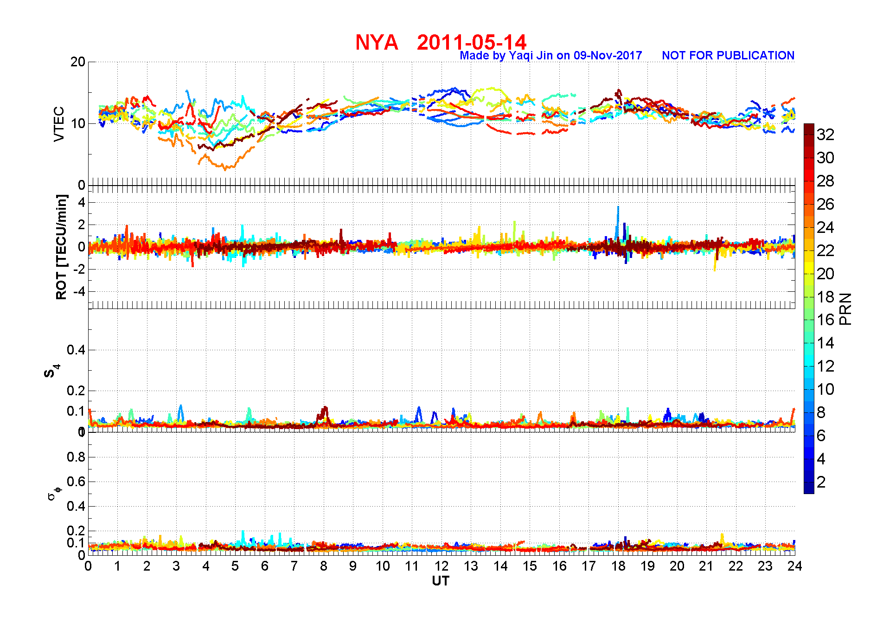The width and height of the screenshot is (883, 617).
Task: Click the x-axis tick label "13" UT
Action: (471, 566)
